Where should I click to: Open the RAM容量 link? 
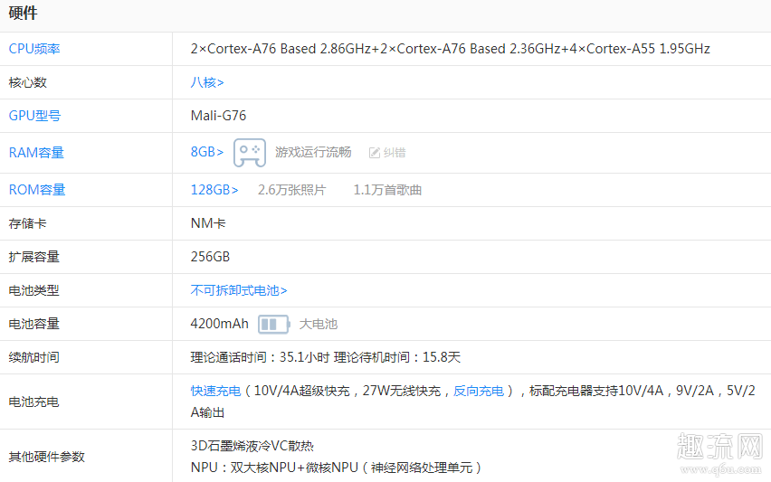tap(36, 152)
